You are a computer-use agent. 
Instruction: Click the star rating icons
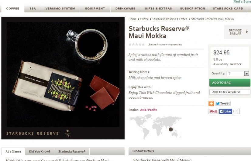pyautogui.click(x=136, y=44)
